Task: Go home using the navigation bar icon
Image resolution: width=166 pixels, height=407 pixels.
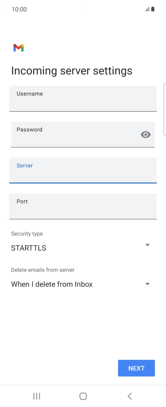Action: [83, 396]
